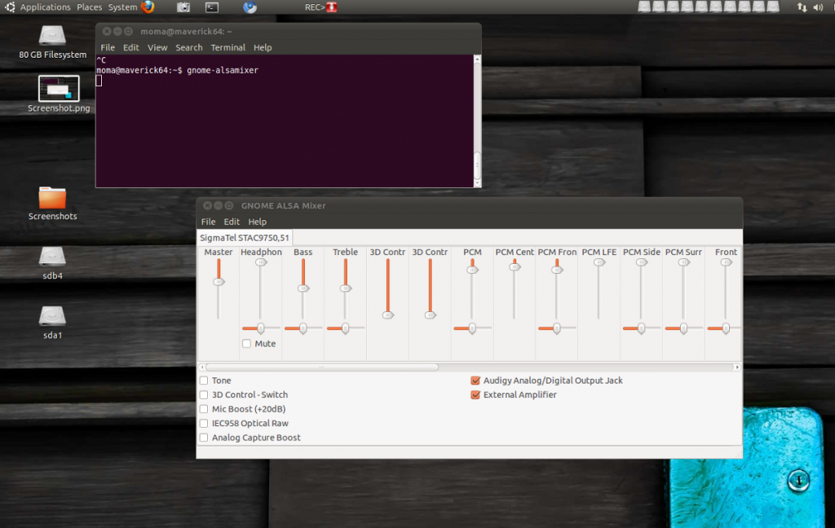
Task: Click the terminal scrollbar up arrow
Action: point(477,59)
